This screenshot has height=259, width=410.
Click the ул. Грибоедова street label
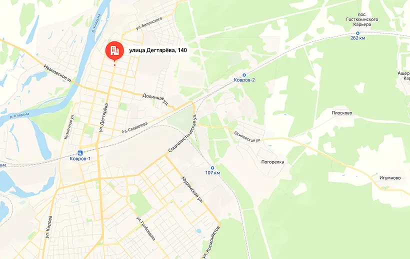146,228
